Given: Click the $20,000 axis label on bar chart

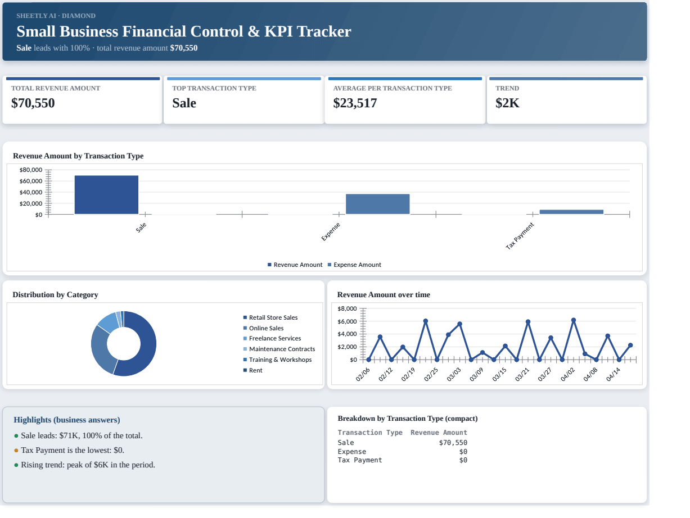Looking at the screenshot, I should pyautogui.click(x=31, y=203).
